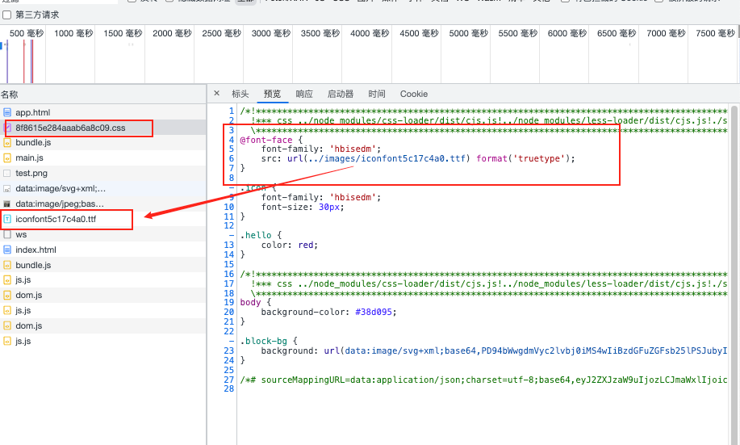Image resolution: width=740 pixels, height=445 pixels.
Task: Click the preview pane vertical scrollbar
Action: click(x=734, y=274)
